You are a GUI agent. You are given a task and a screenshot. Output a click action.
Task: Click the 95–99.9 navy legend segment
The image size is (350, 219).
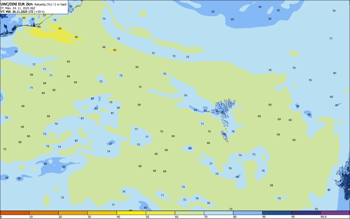click(306, 213)
